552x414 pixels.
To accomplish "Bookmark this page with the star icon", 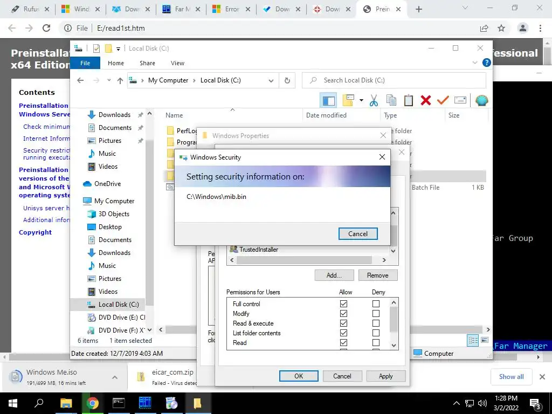I will [501, 28].
